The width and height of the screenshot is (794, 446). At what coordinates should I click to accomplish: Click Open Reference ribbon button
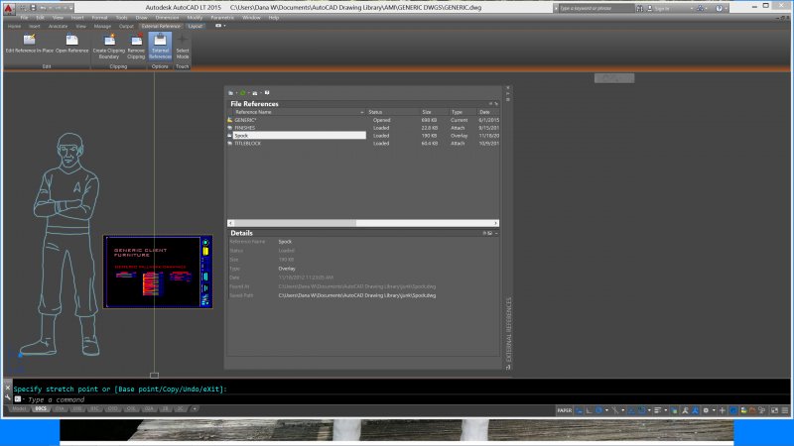coord(71,44)
